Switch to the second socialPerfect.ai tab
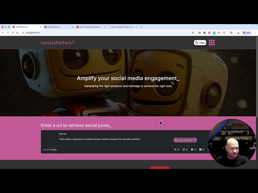The height and width of the screenshot is (193, 258). [x=59, y=27]
